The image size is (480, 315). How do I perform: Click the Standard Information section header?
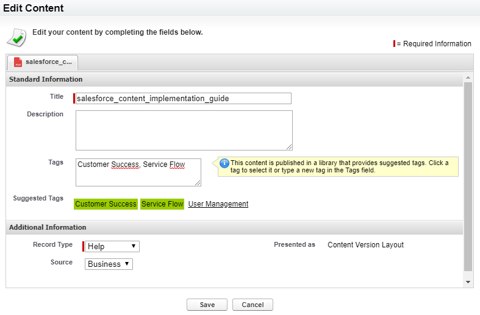point(234,79)
